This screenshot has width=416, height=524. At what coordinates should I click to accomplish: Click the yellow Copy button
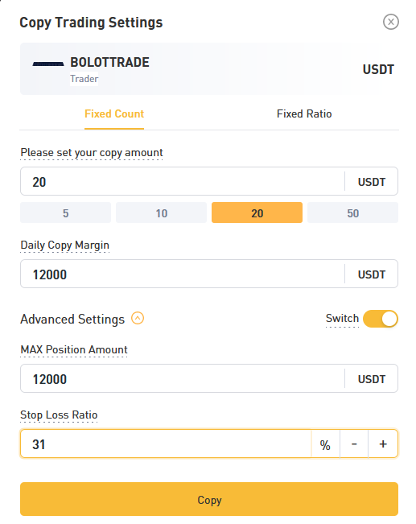[x=209, y=499]
